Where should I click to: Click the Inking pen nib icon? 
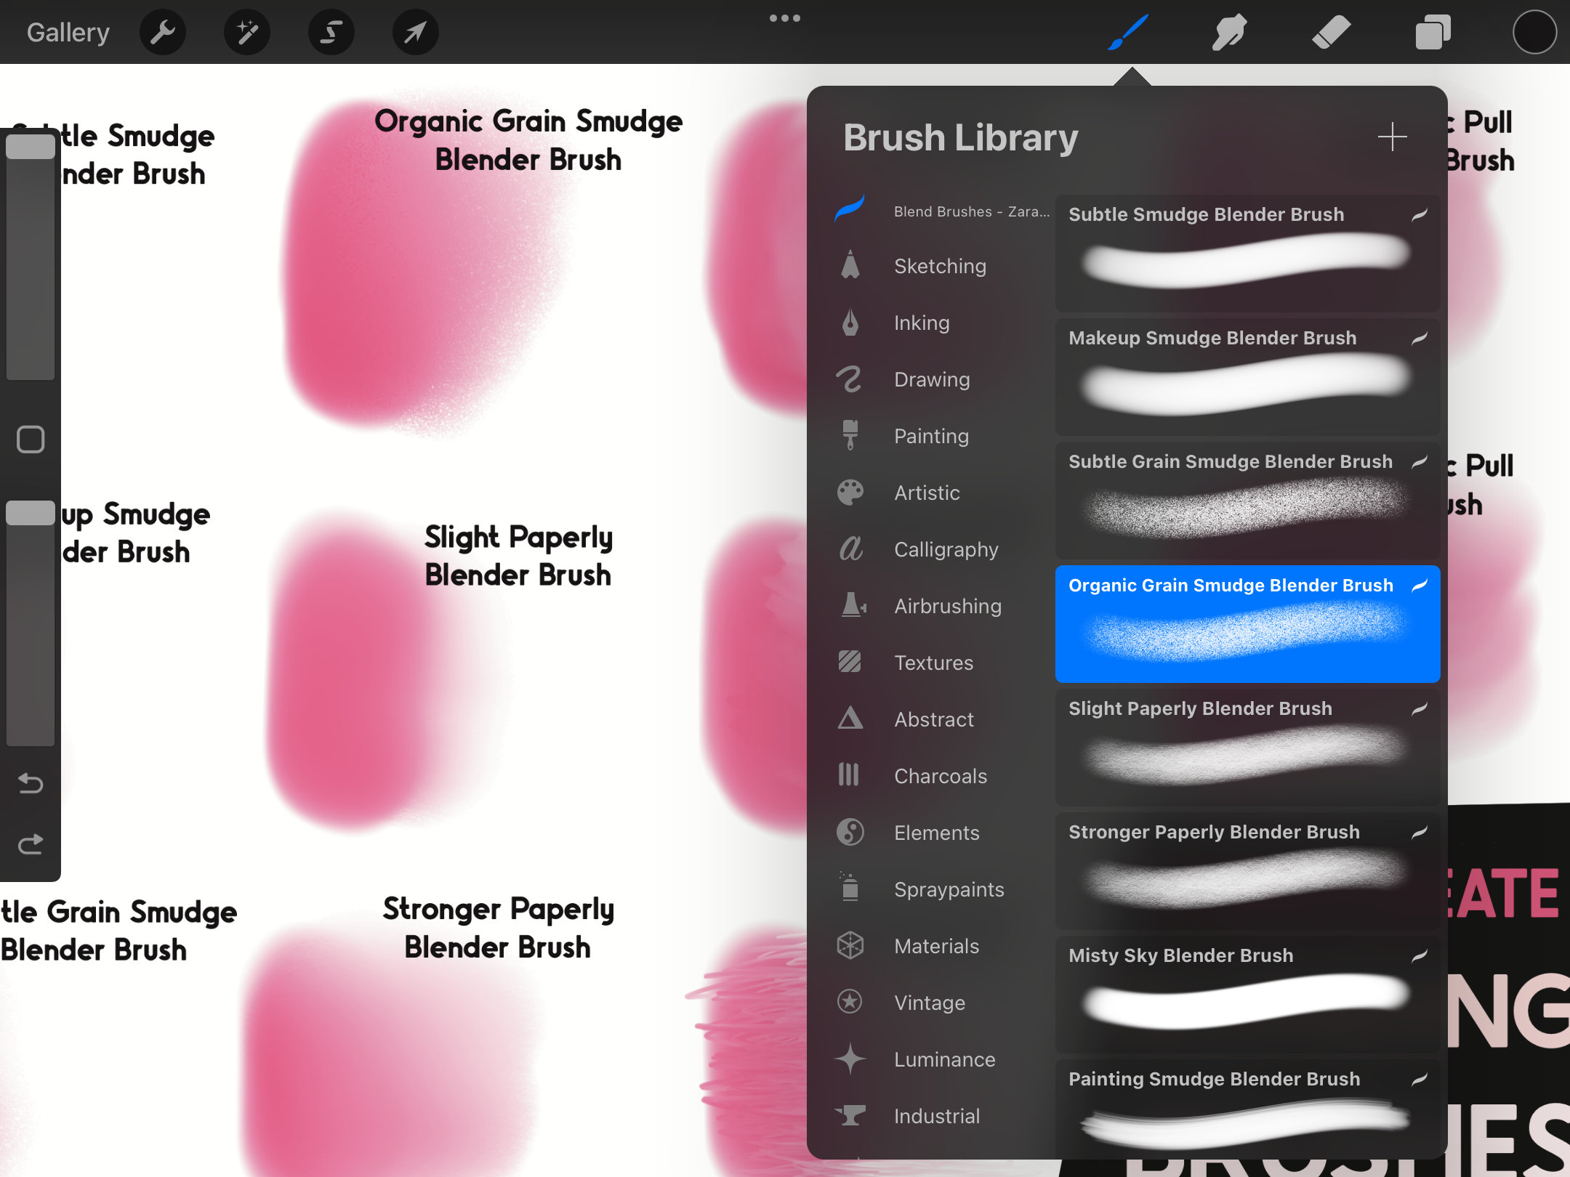[x=850, y=321]
